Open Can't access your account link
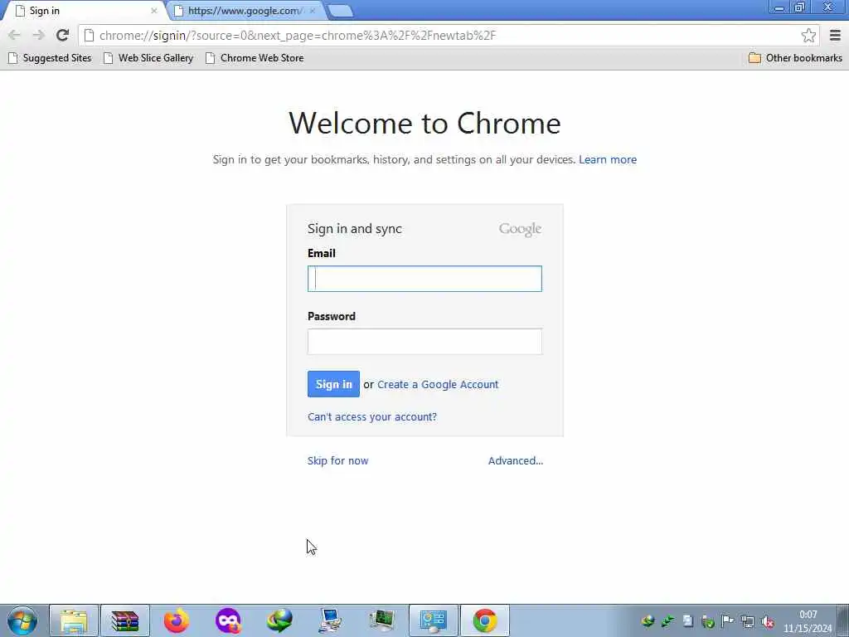849x637 pixels. (372, 416)
